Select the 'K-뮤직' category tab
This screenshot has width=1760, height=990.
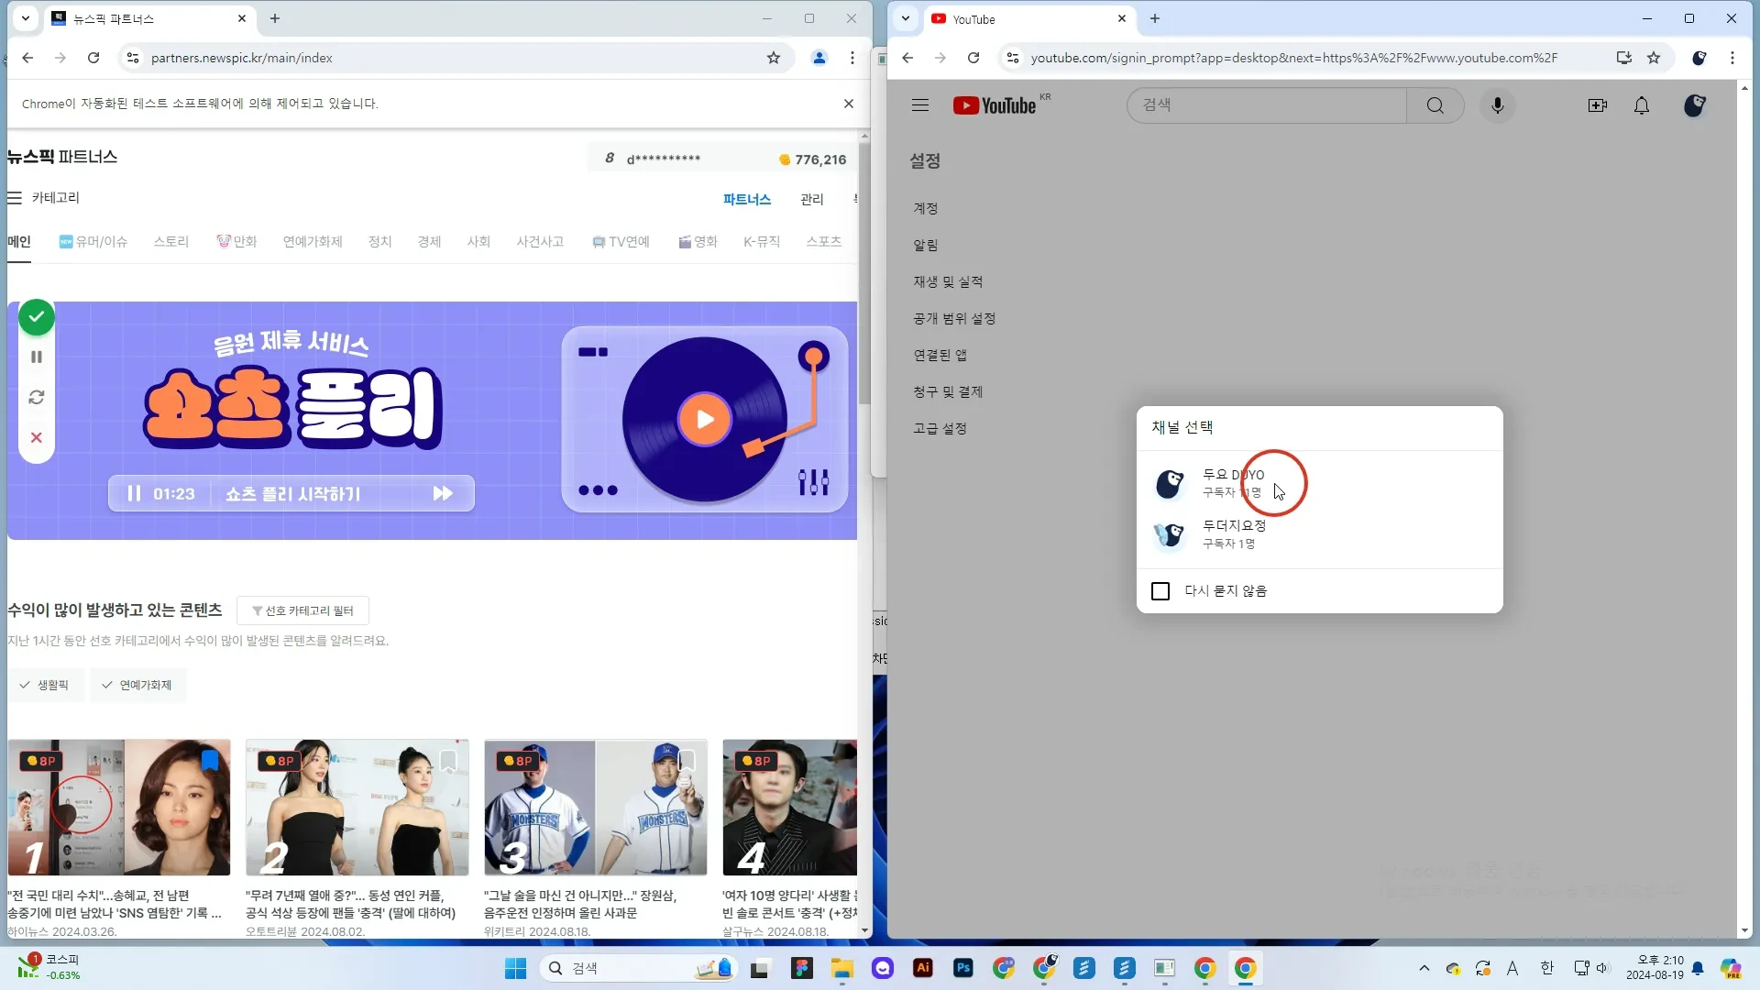click(x=762, y=241)
